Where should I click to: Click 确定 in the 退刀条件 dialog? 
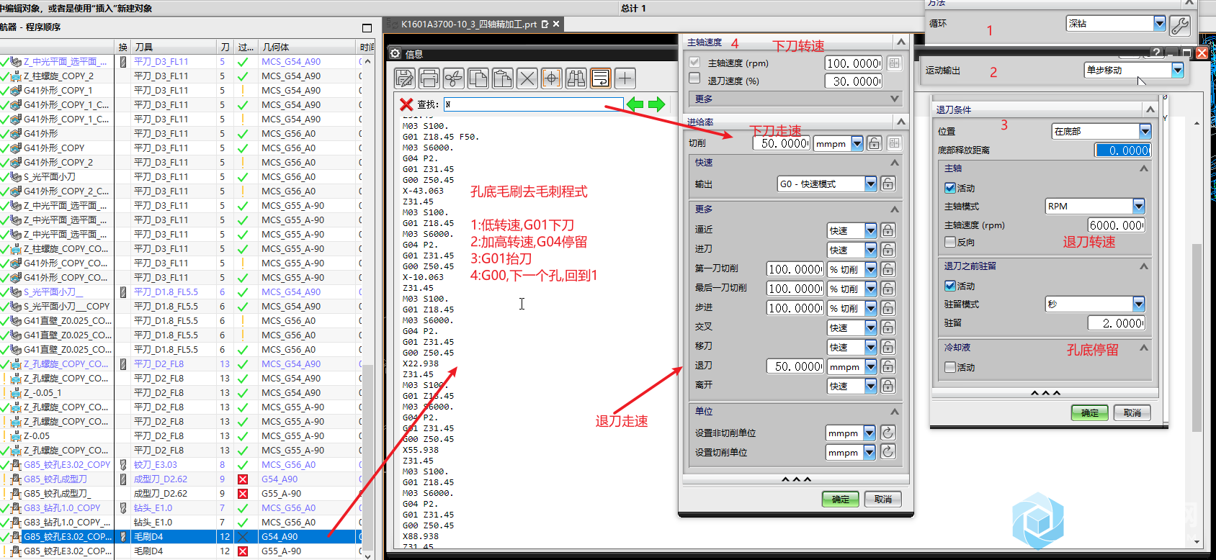[x=1089, y=412]
